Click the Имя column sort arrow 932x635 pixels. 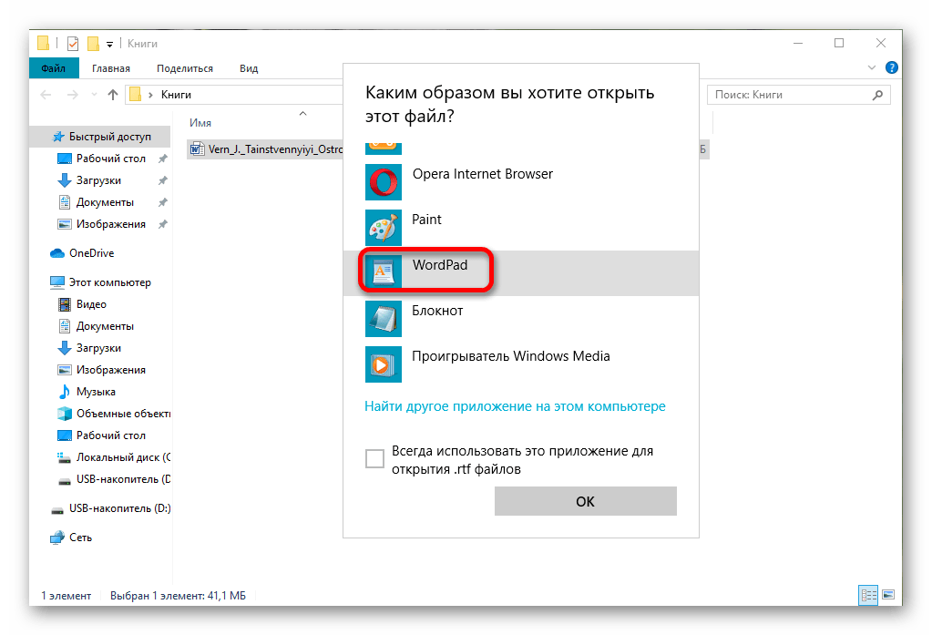point(302,114)
